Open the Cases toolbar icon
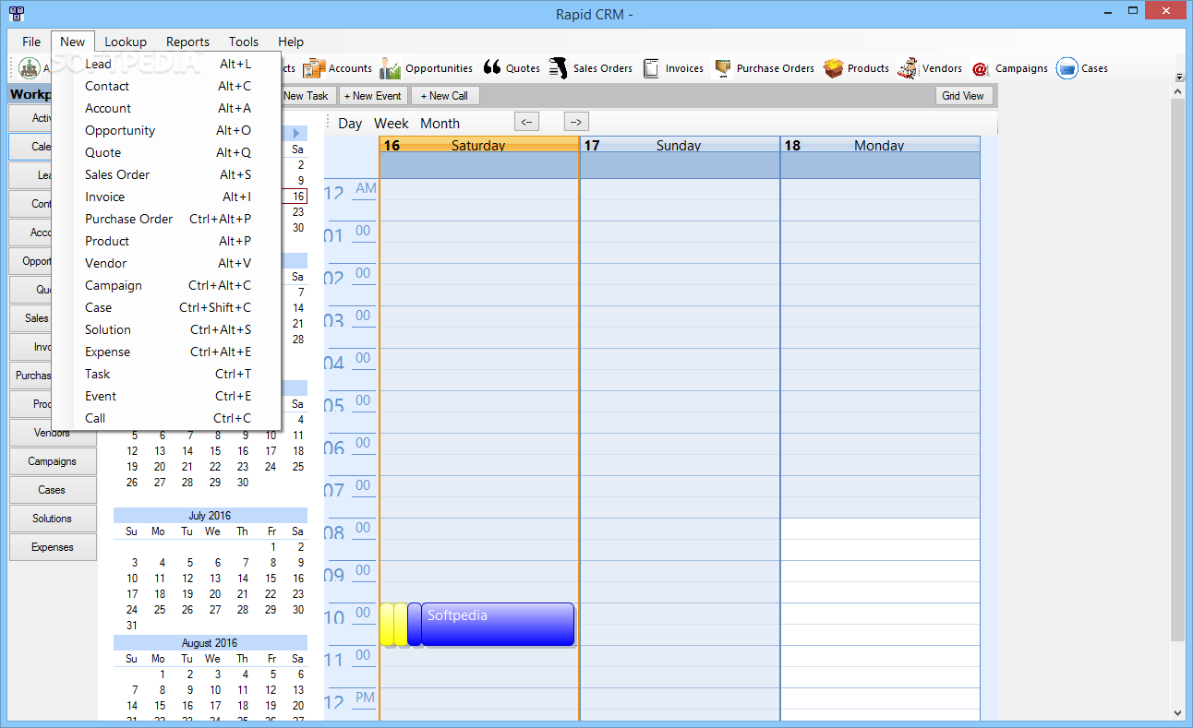This screenshot has width=1193, height=728. [1082, 68]
